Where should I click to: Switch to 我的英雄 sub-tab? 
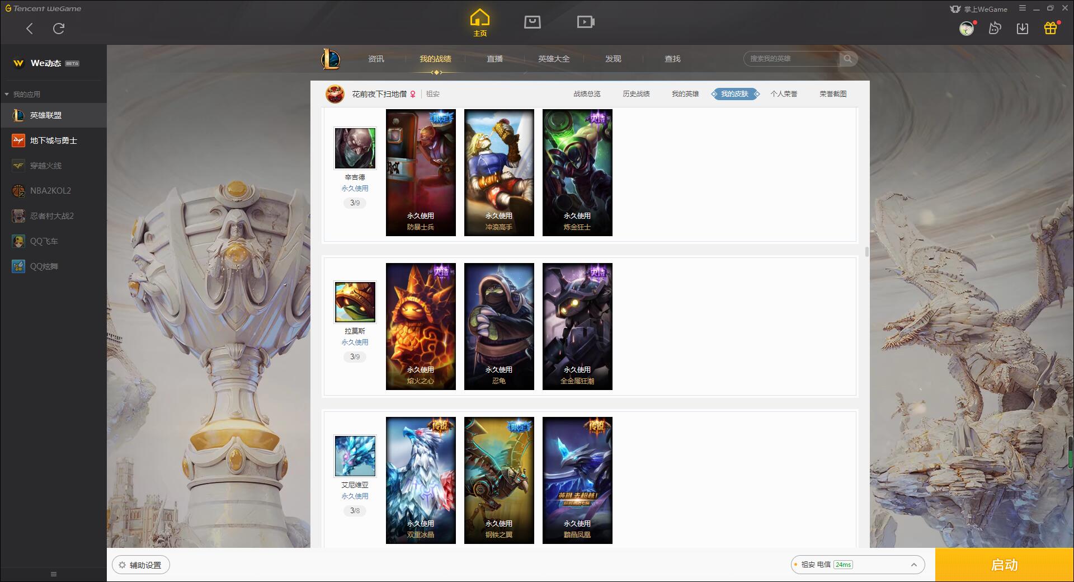click(685, 94)
